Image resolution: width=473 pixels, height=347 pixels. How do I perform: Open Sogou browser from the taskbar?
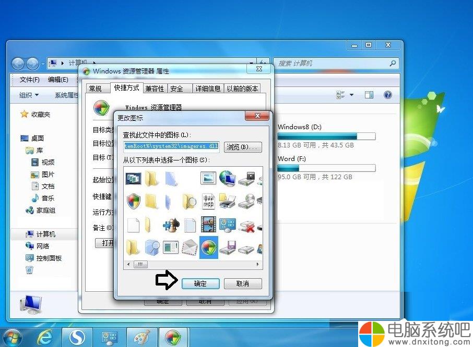coord(77,337)
